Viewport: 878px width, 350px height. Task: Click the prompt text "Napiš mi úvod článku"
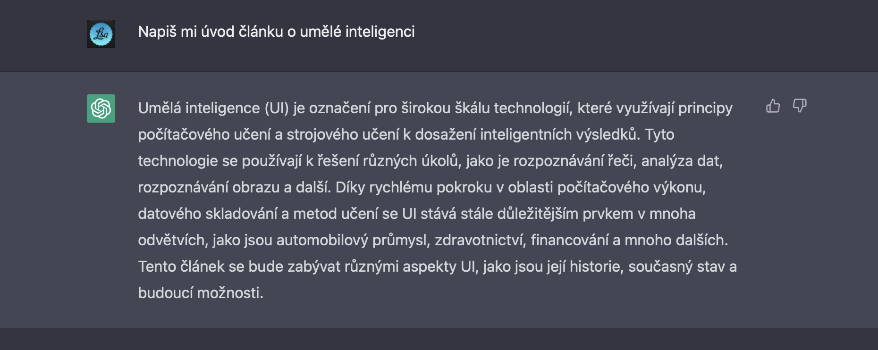point(210,32)
